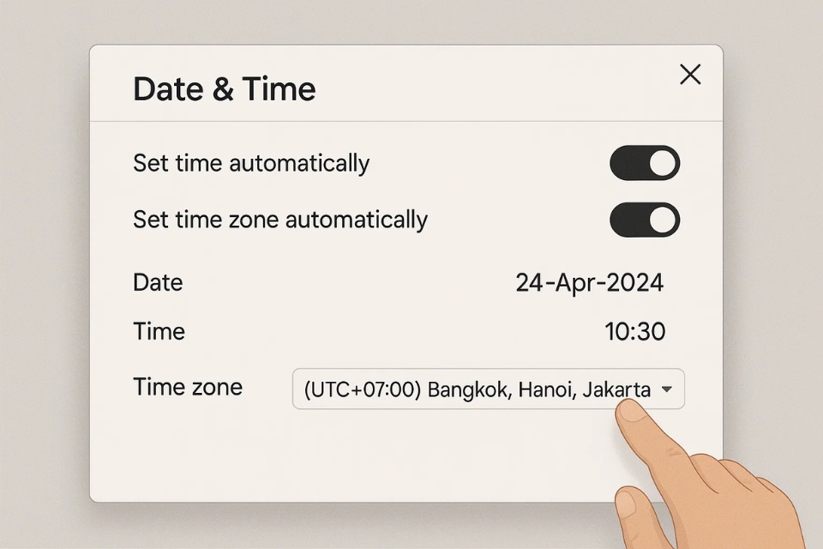Click the Date label
823x549 pixels.
pos(158,282)
